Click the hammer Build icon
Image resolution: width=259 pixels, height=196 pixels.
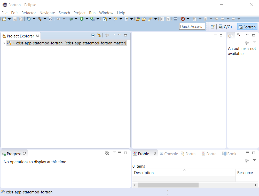click(x=40, y=19)
